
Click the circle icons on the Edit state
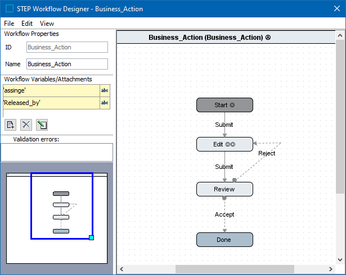(x=230, y=144)
